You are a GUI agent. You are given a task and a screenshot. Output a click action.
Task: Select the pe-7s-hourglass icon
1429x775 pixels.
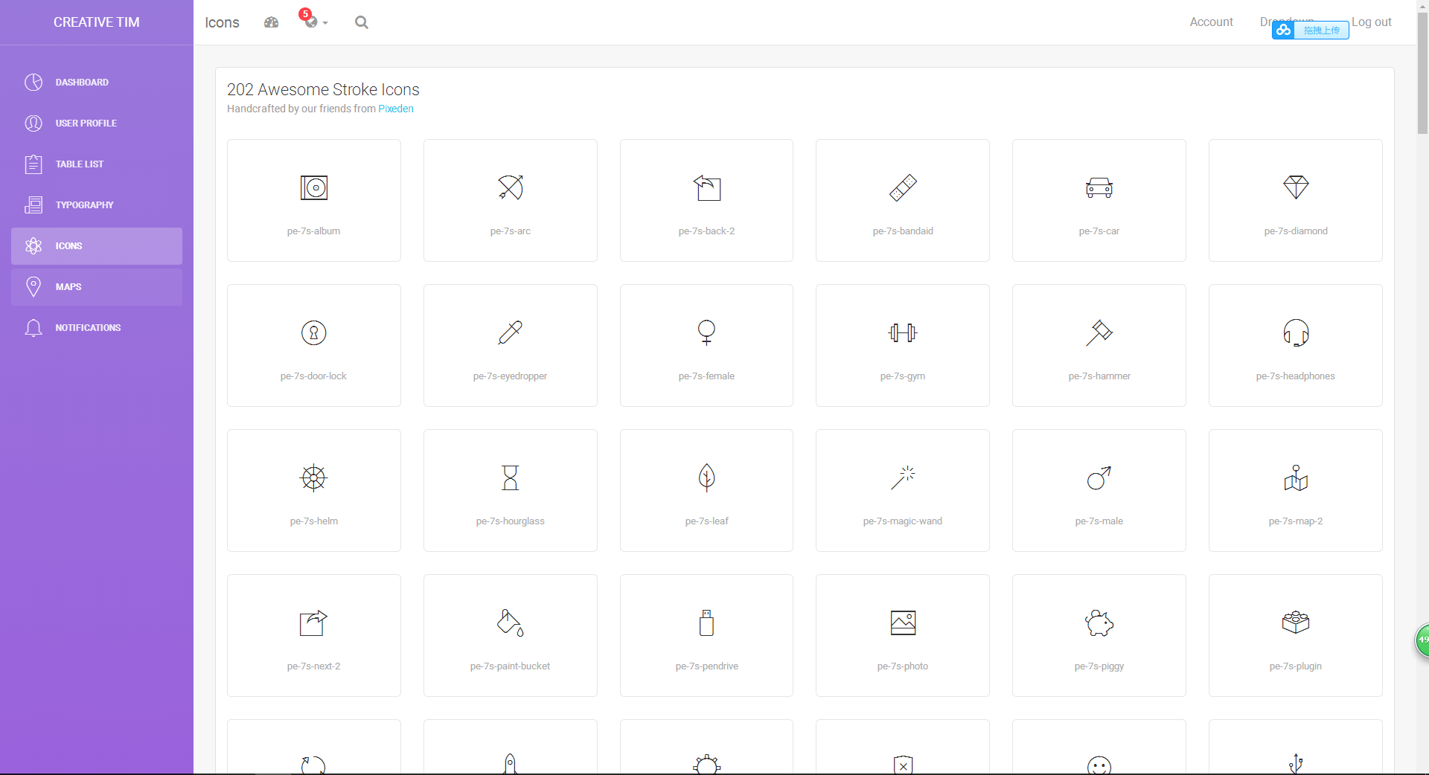pos(511,477)
